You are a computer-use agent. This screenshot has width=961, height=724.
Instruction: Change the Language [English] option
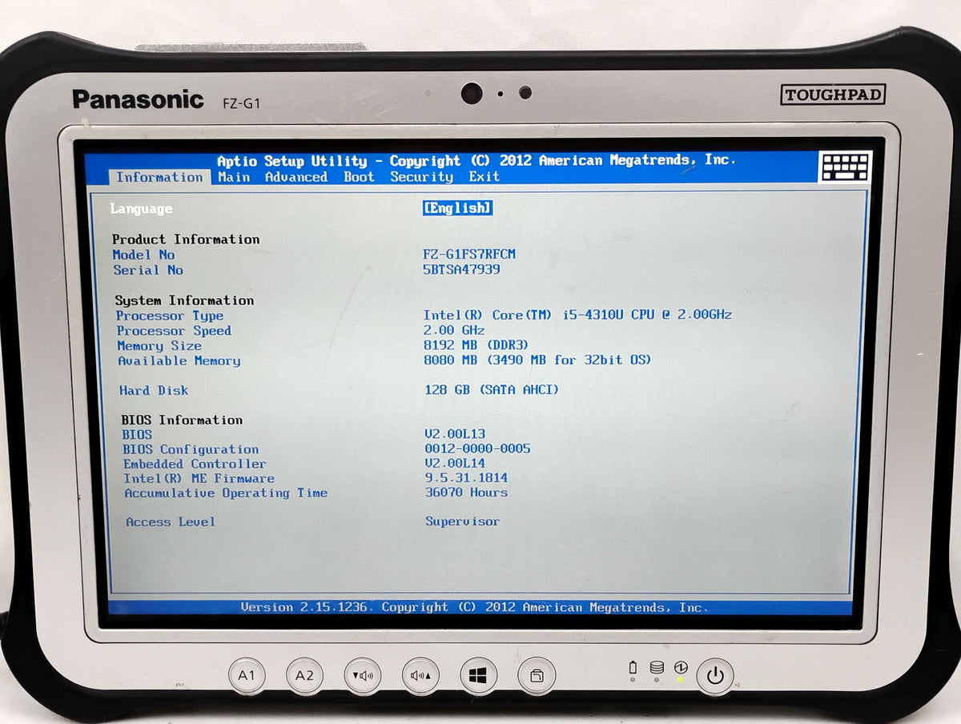tap(457, 208)
